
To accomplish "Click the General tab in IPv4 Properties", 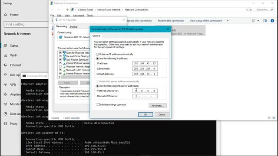I will click(96, 36).
